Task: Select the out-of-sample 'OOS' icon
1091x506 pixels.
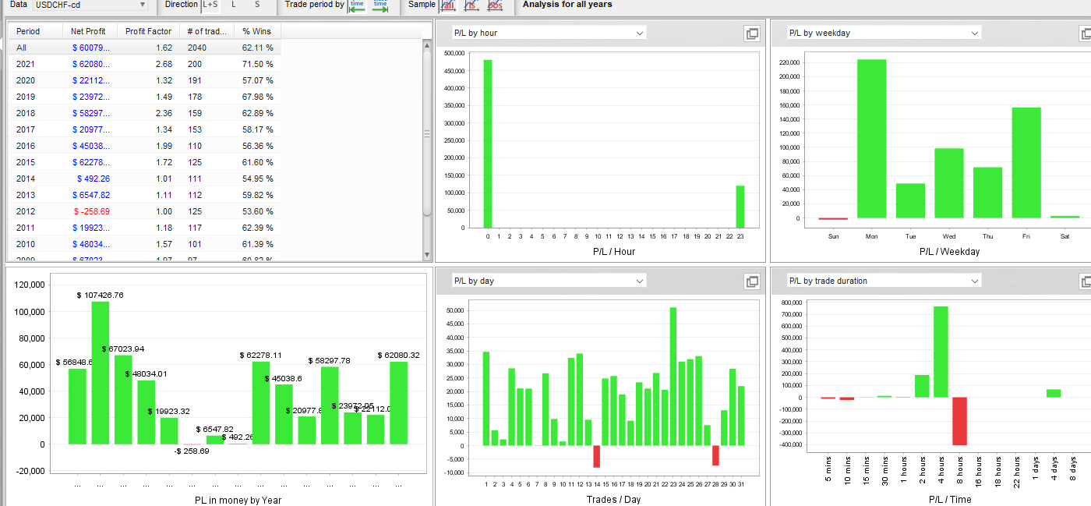Action: click(495, 5)
